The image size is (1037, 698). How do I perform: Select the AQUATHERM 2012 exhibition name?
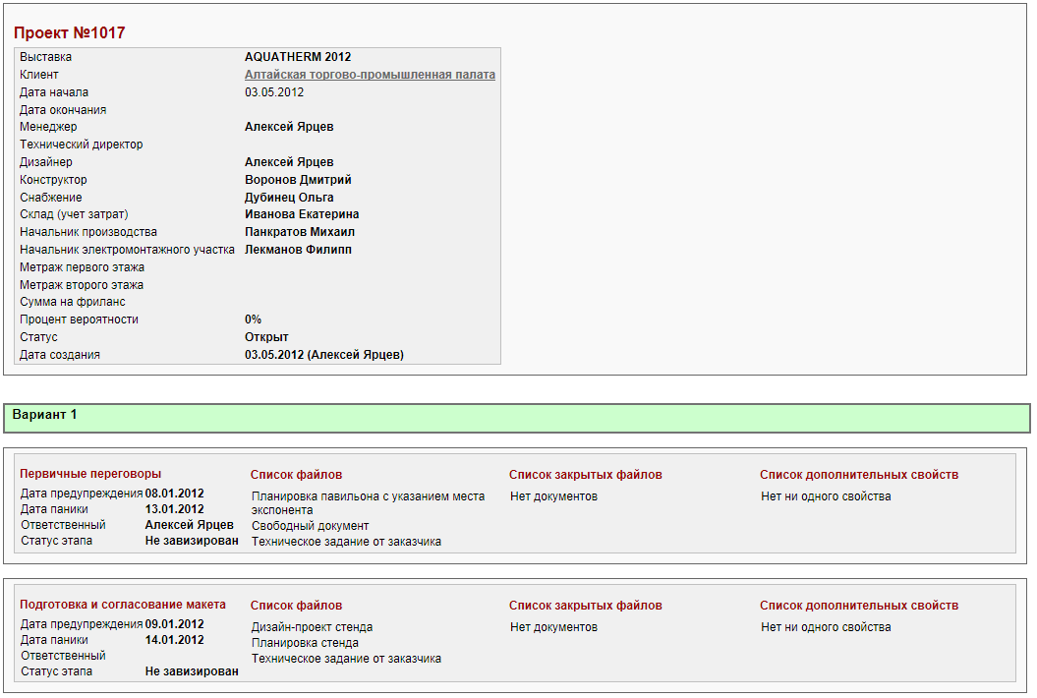[298, 57]
